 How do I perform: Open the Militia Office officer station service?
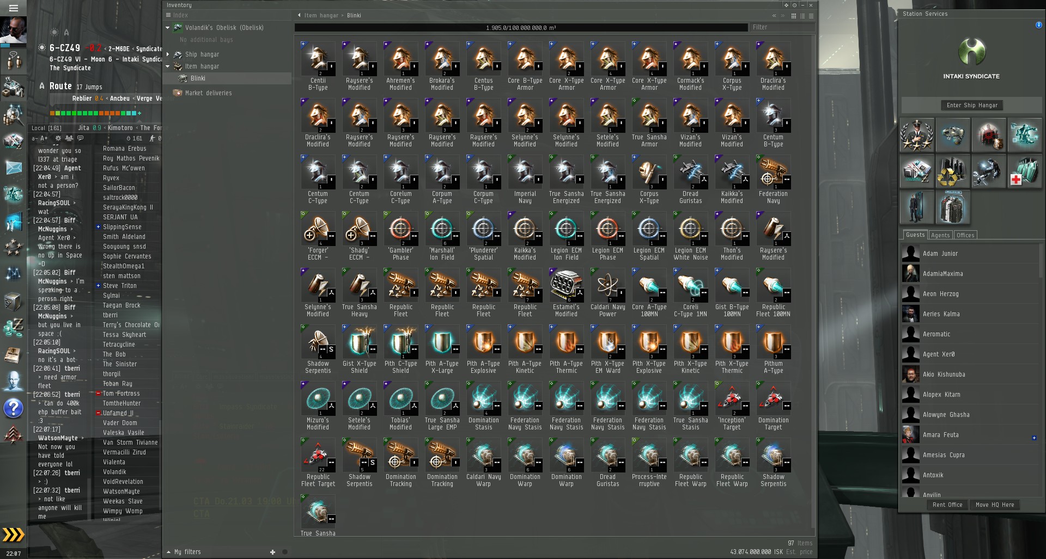917,134
